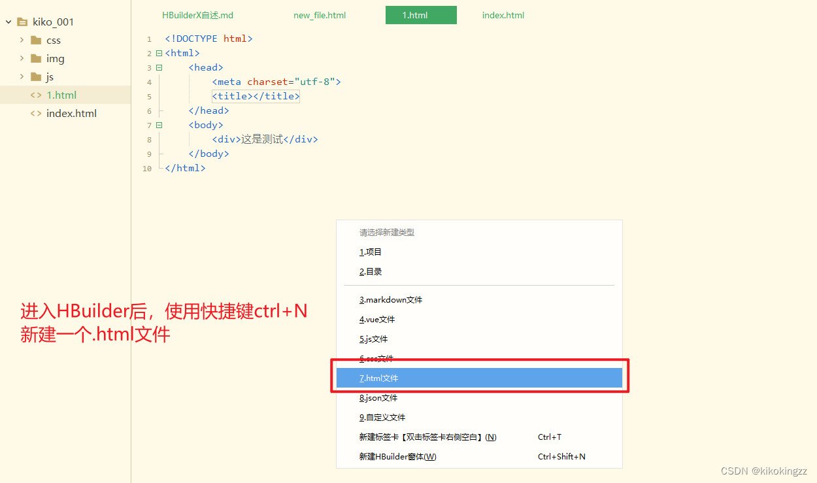Choose 1.项目 in the new-type menu

[479, 252]
